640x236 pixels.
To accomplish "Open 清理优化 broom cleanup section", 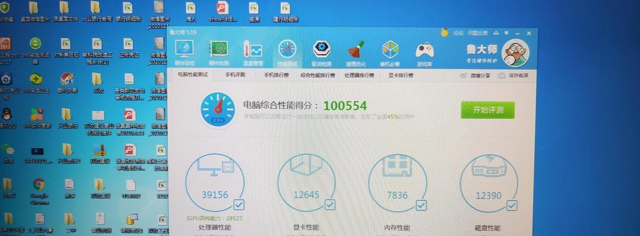I will (356, 53).
